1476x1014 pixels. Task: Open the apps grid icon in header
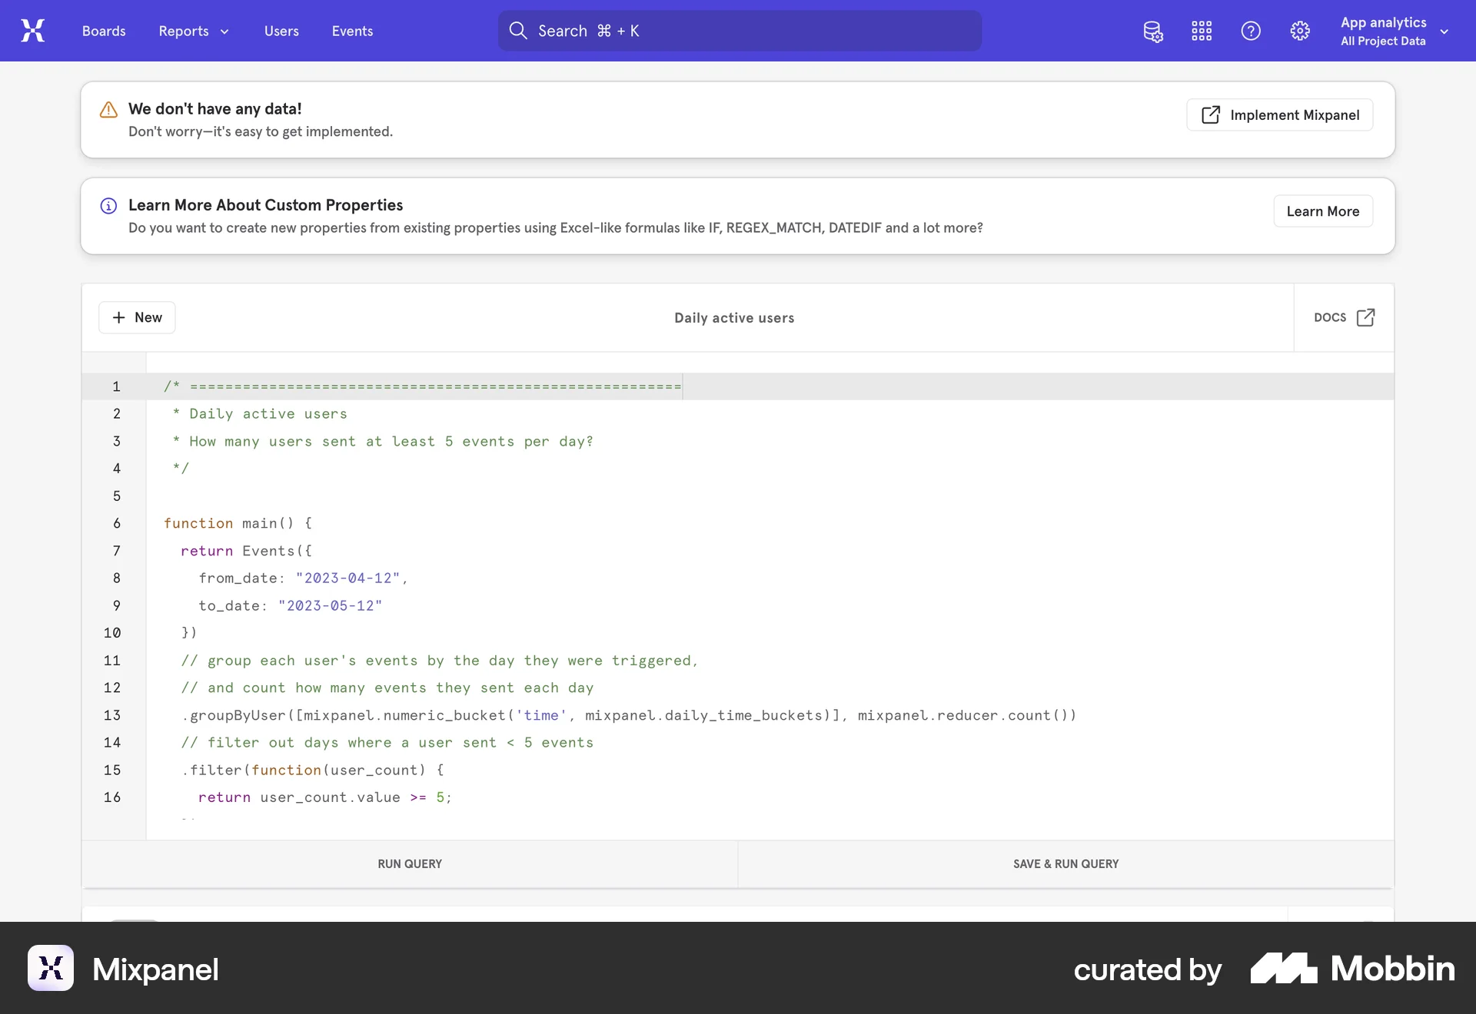(x=1202, y=31)
